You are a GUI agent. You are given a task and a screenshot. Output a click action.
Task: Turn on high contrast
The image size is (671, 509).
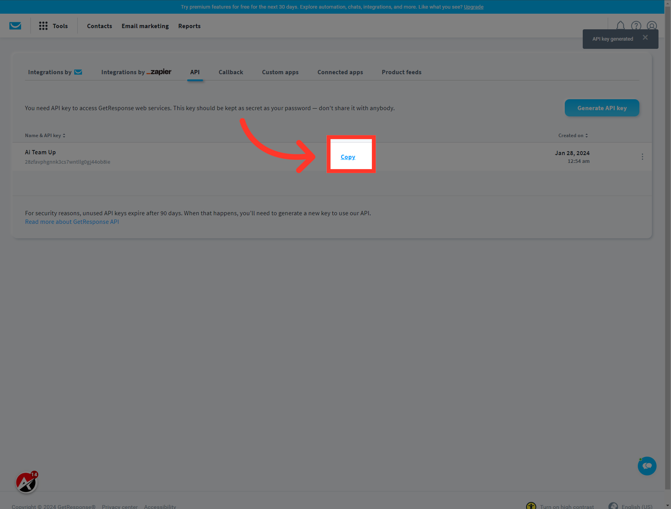(567, 506)
